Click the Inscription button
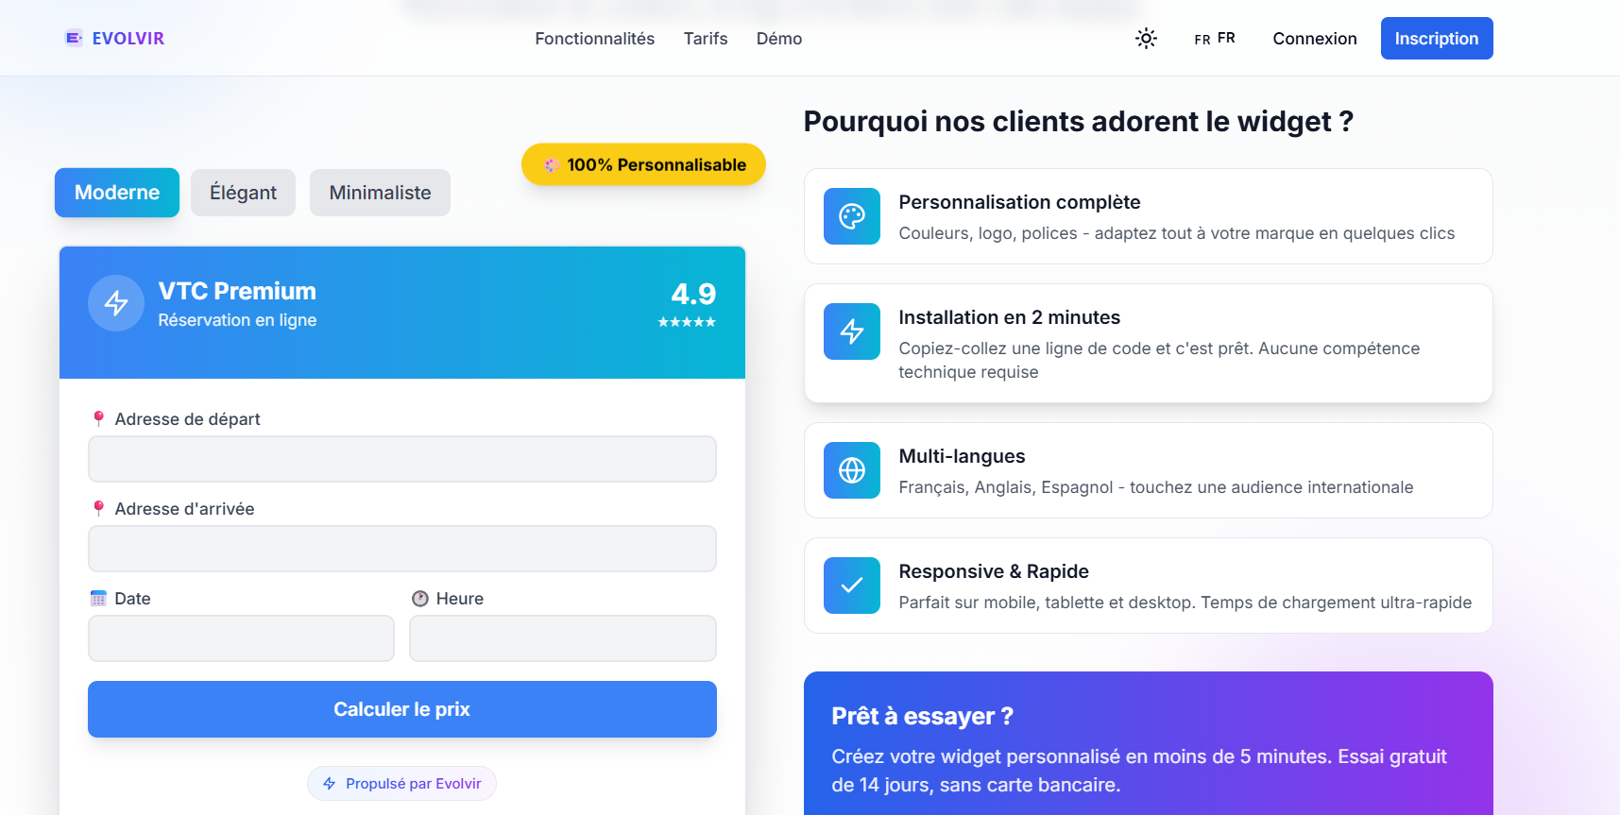Image resolution: width=1620 pixels, height=815 pixels. pyautogui.click(x=1436, y=39)
